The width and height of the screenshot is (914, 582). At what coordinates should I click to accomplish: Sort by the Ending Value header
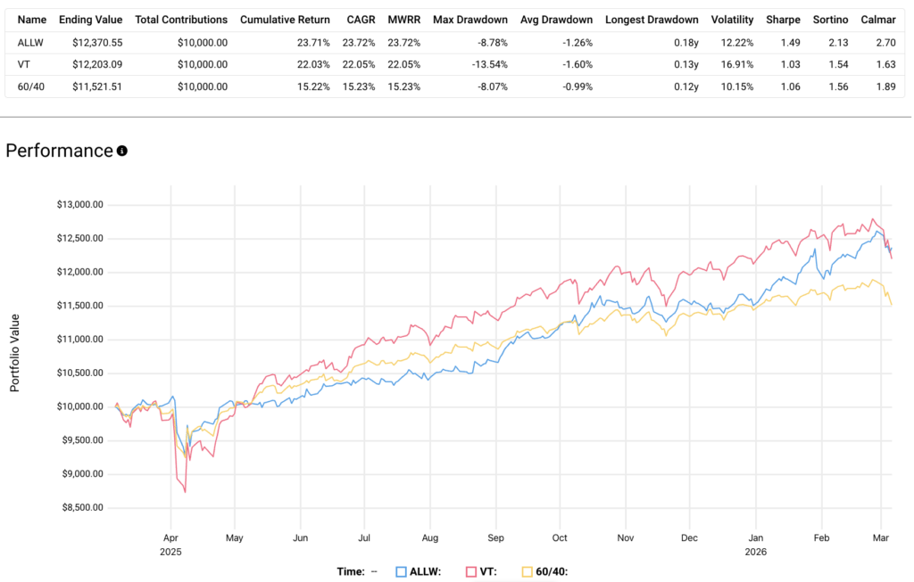pos(91,20)
